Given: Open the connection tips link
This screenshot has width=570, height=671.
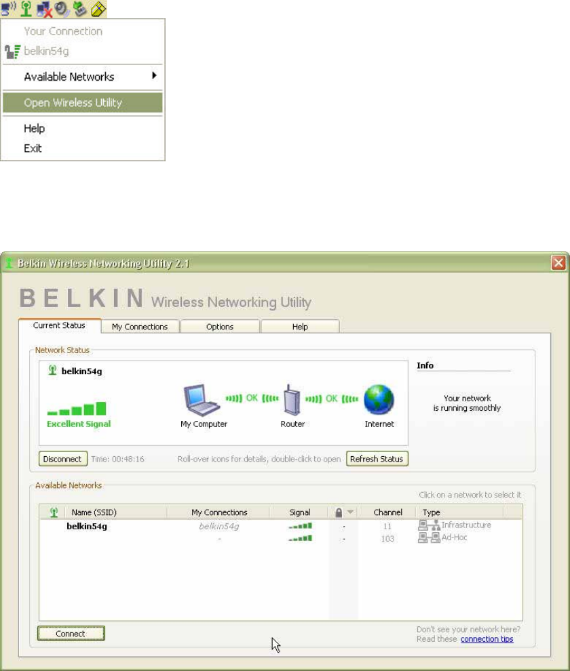Looking at the screenshot, I should tap(487, 639).
